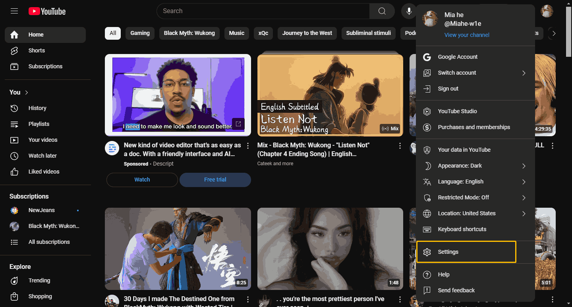The width and height of the screenshot is (572, 307).
Task: Open Subscriptions in the sidebar
Action: 45,66
